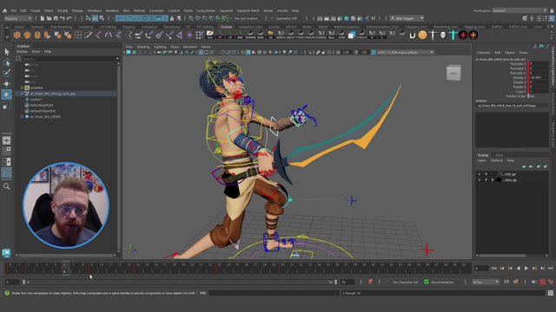Toggle the red auto keyframe button
This screenshot has width=556, height=312.
[x=542, y=282]
